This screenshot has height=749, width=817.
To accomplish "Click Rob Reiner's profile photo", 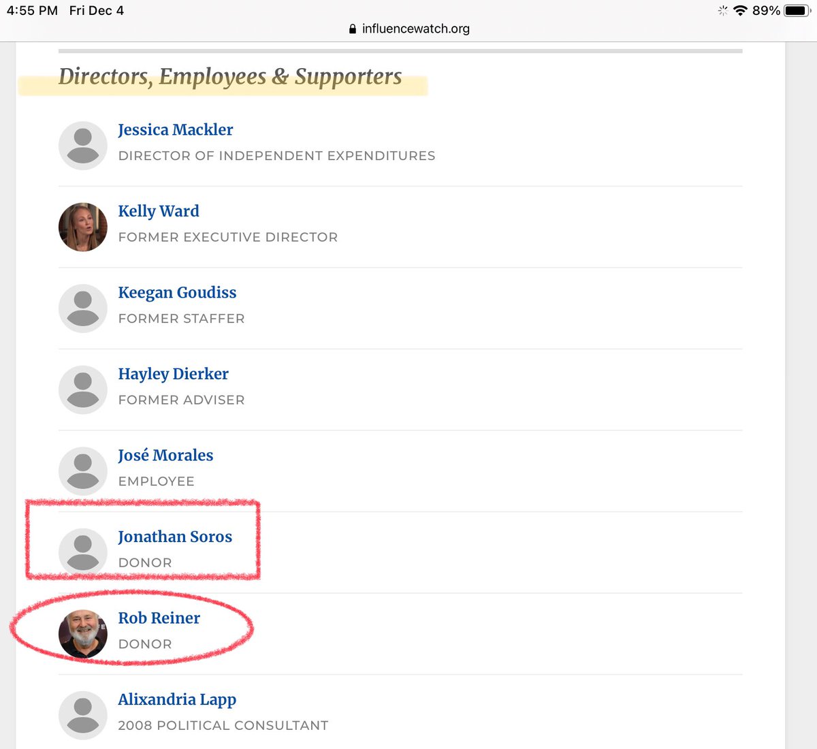I will [83, 634].
